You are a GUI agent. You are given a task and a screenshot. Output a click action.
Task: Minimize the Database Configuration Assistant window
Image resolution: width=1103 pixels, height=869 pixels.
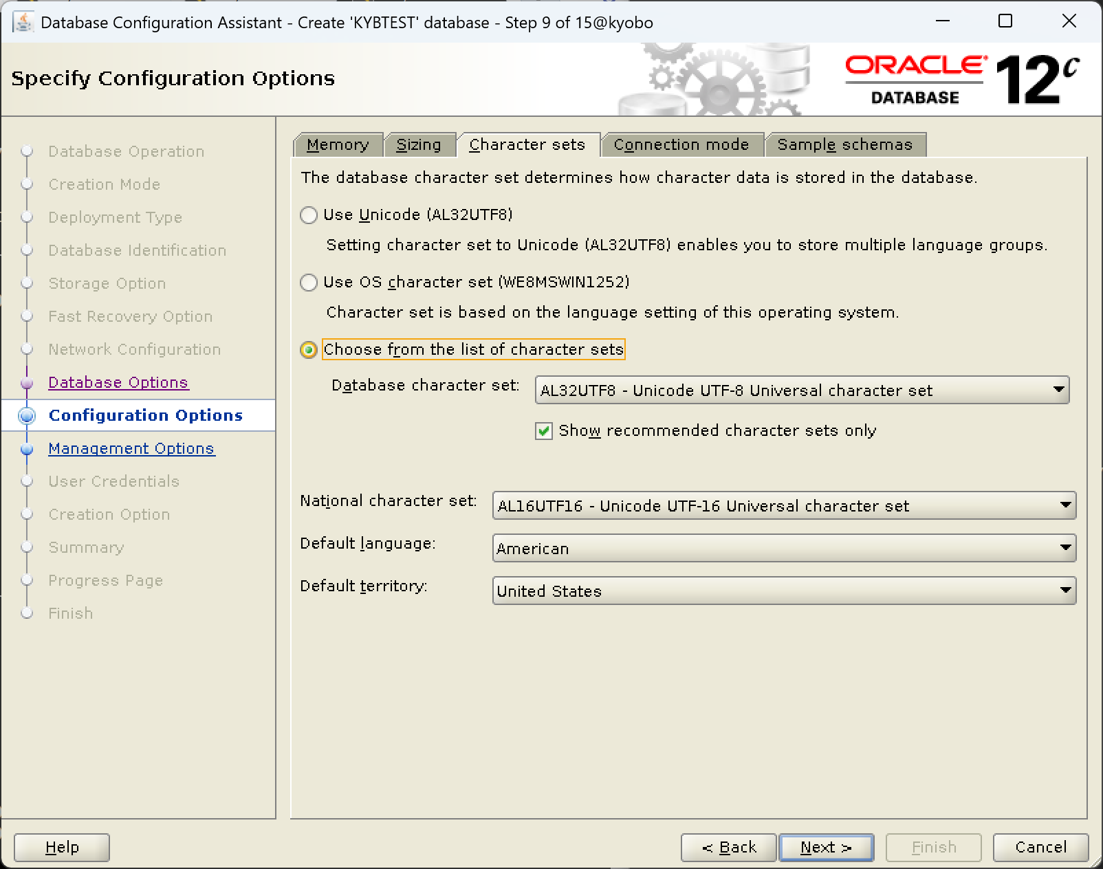943,21
